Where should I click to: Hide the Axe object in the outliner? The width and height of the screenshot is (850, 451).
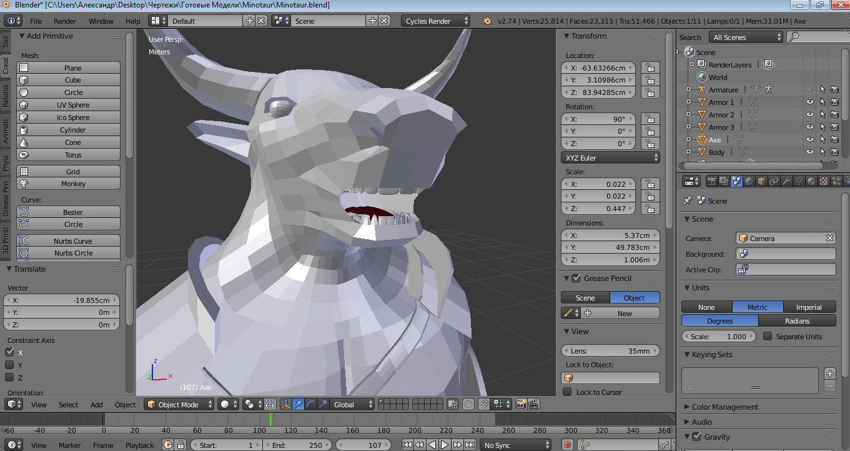[x=809, y=139]
